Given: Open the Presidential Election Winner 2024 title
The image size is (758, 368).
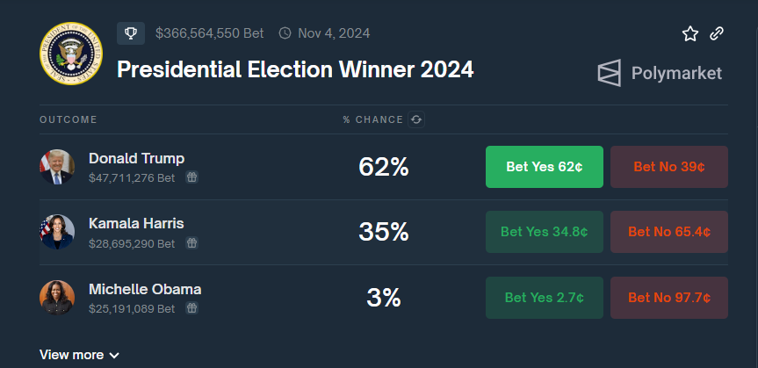Looking at the screenshot, I should 295,69.
